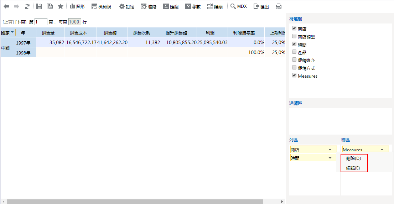Click the page number input field
The height and width of the screenshot is (204, 394).
[x=41, y=22]
